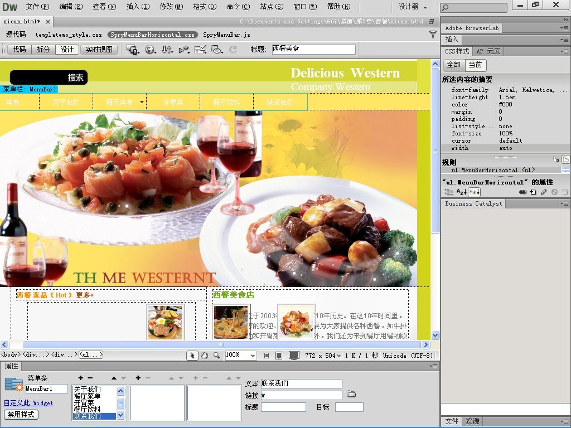Click Delete CSS rule trash icon
Viewport: 571px width, 428px height.
coord(565,192)
